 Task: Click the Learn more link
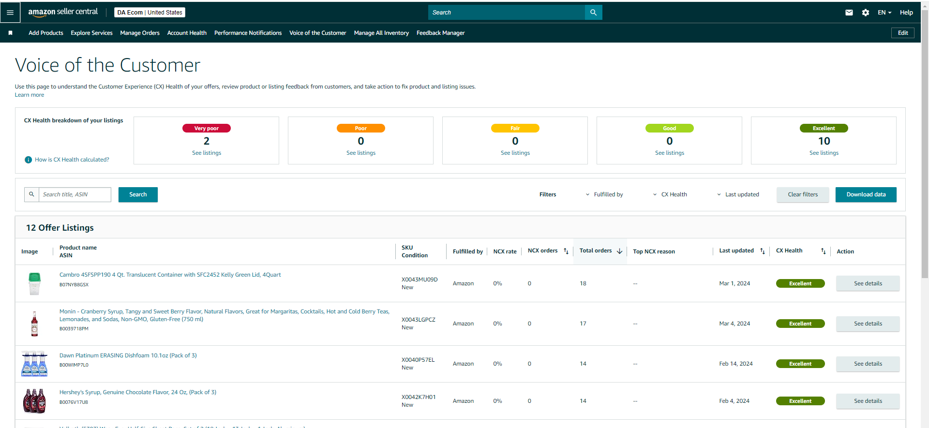pyautogui.click(x=30, y=95)
